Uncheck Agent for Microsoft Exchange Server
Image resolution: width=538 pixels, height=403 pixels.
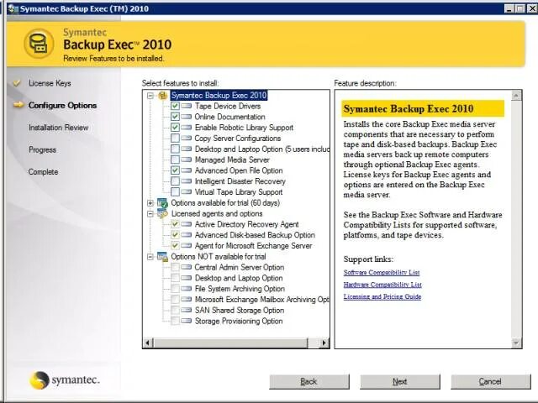click(x=175, y=246)
